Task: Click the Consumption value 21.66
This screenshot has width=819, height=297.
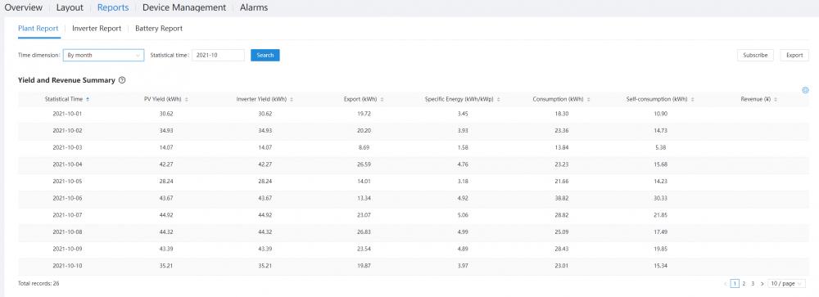Action: [x=562, y=181]
